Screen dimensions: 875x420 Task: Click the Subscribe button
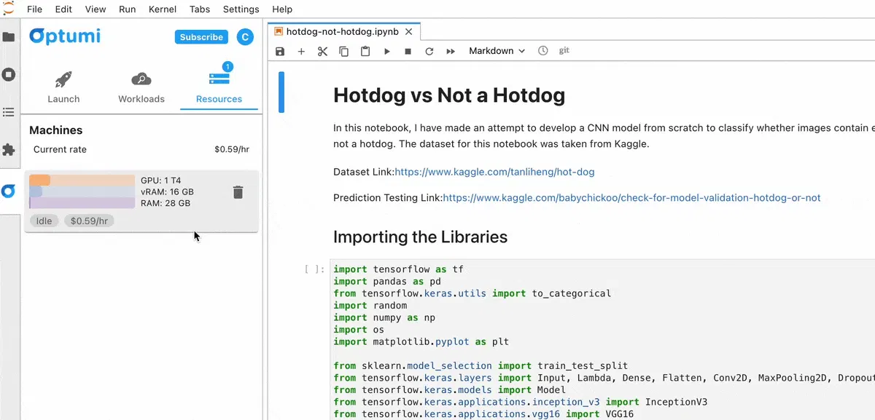click(201, 37)
